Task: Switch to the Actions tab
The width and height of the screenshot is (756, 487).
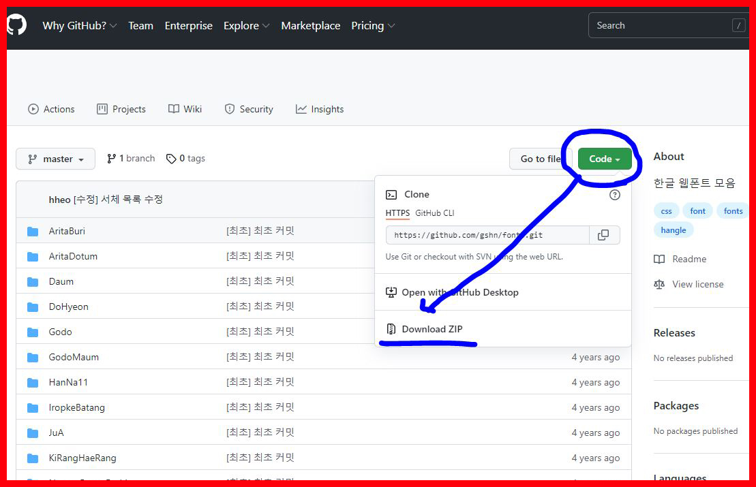Action: (x=51, y=110)
